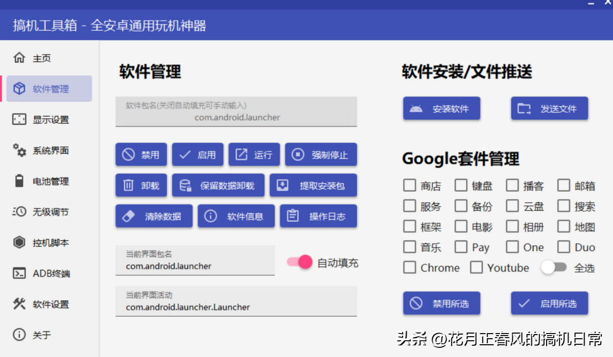This screenshot has width=613, height=357.
Task: Click the checkmark icon on 启用 button
Action: tap(185, 155)
